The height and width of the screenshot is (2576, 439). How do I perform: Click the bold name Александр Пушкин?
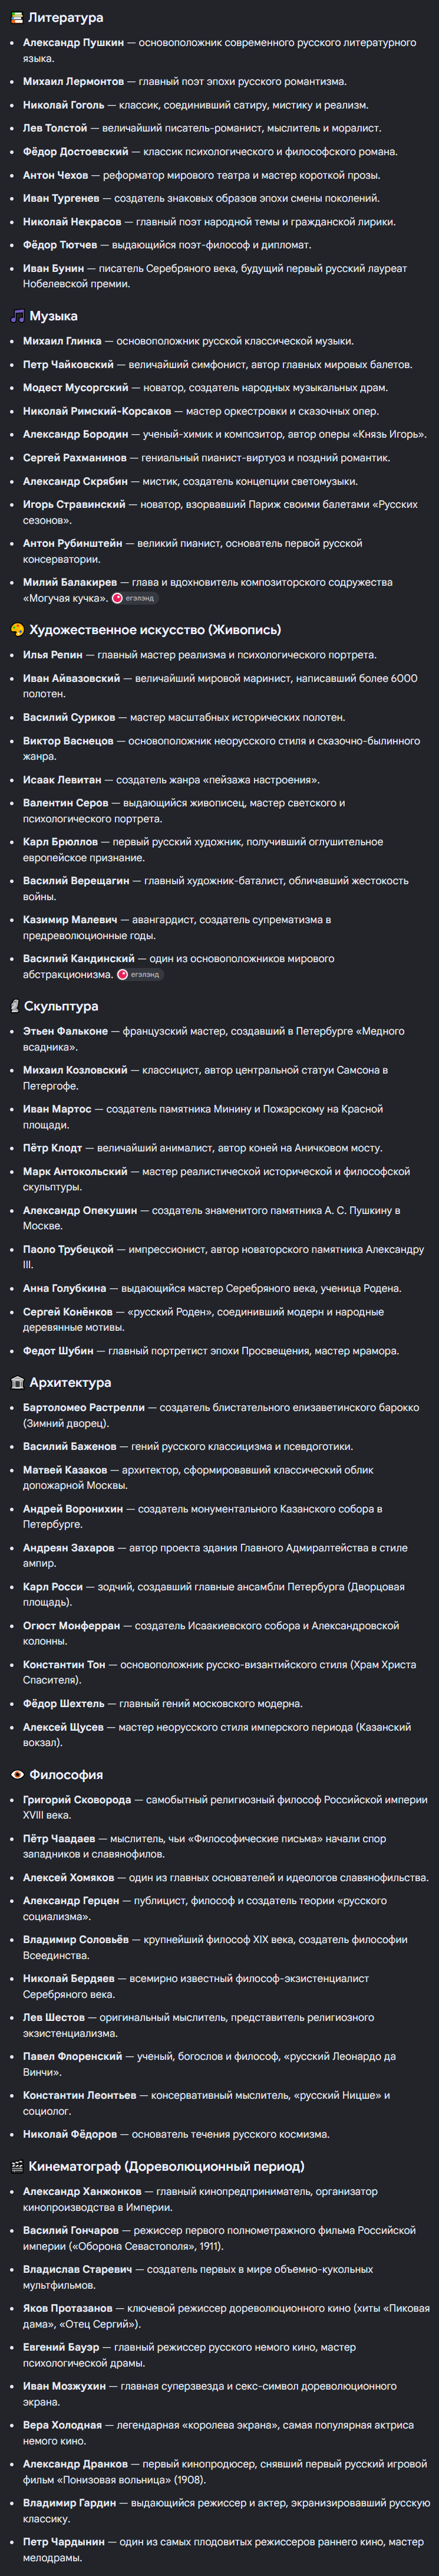pyautogui.click(x=73, y=43)
